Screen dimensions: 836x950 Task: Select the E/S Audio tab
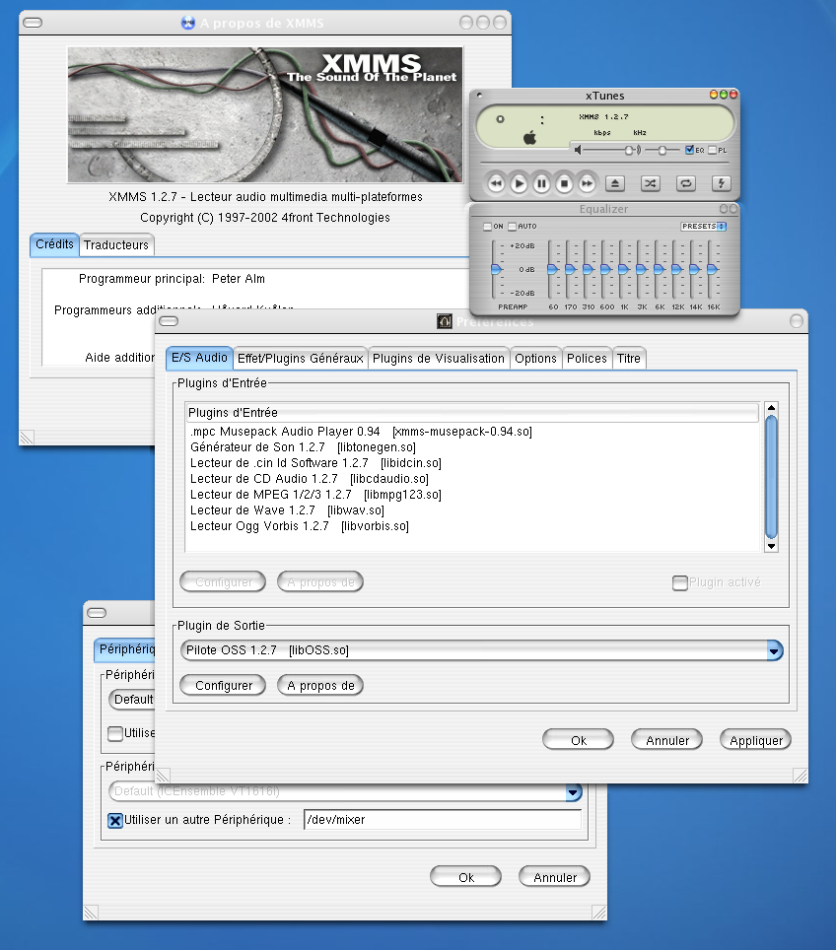(199, 358)
